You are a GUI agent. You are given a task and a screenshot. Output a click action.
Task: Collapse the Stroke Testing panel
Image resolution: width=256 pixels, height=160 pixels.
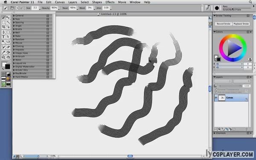click(214, 16)
